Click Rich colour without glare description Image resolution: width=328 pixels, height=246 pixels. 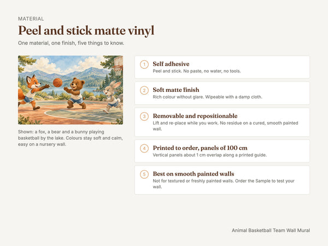pyautogui.click(x=207, y=97)
